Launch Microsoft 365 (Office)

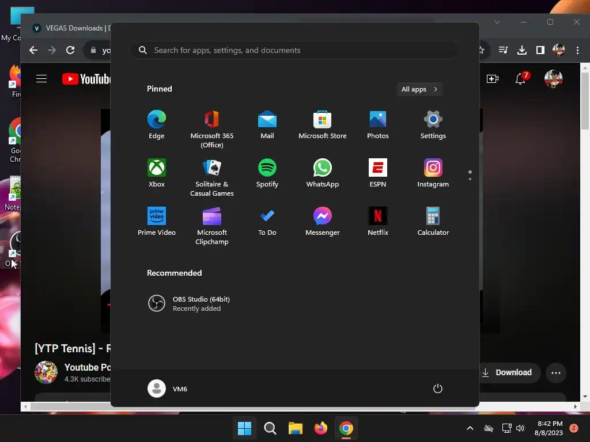click(212, 129)
